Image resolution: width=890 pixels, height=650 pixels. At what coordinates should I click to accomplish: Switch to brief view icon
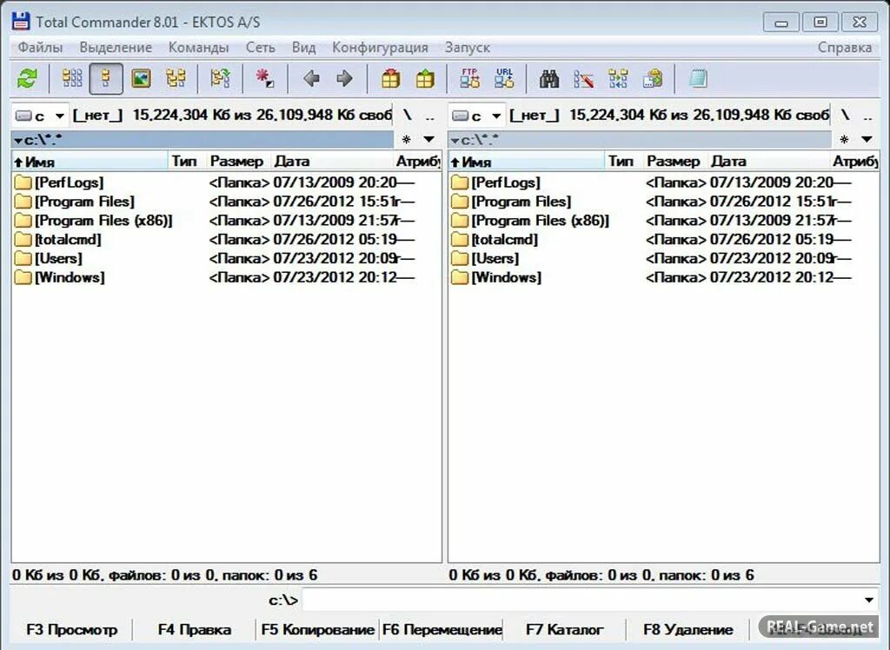coord(71,78)
